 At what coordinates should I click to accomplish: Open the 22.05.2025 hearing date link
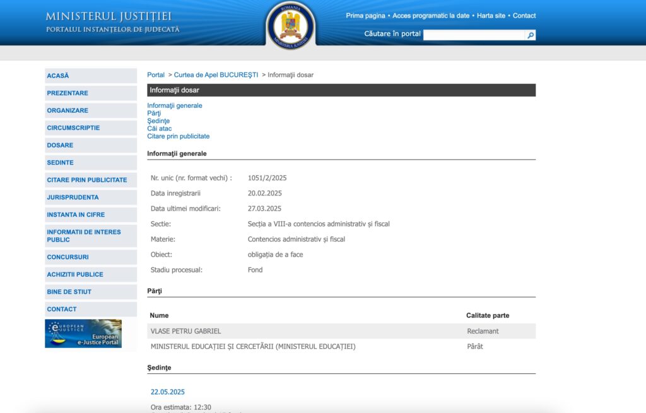pos(168,392)
